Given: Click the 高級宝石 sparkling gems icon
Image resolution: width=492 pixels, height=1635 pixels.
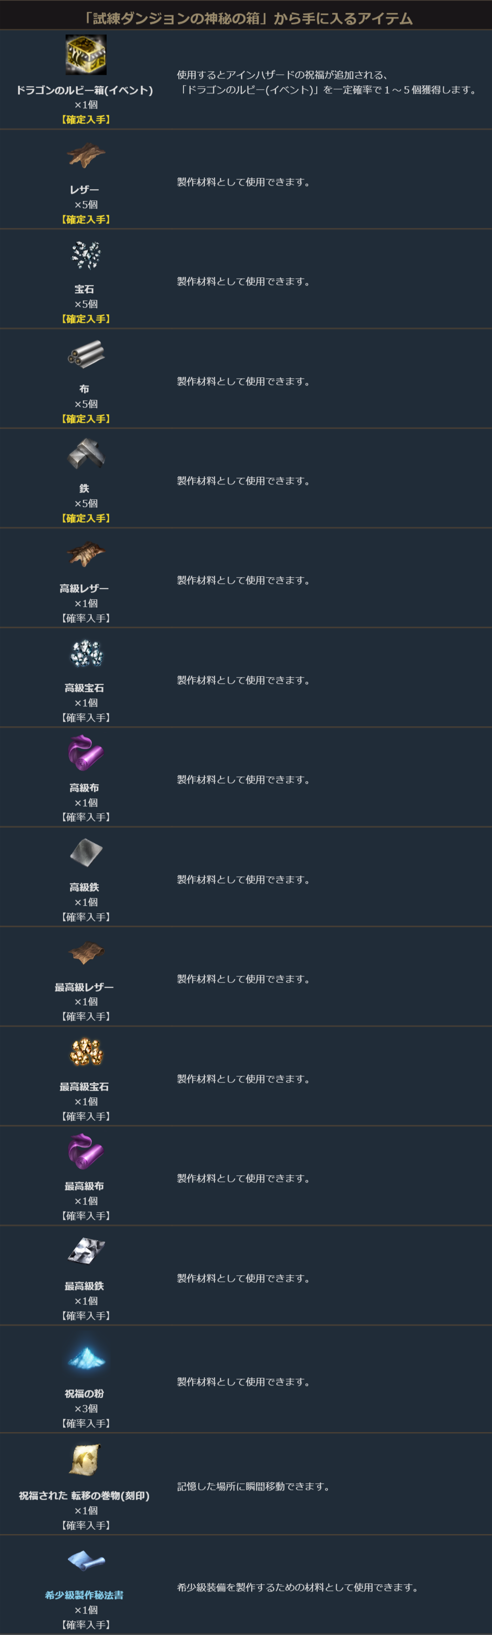Looking at the screenshot, I should tap(86, 653).
